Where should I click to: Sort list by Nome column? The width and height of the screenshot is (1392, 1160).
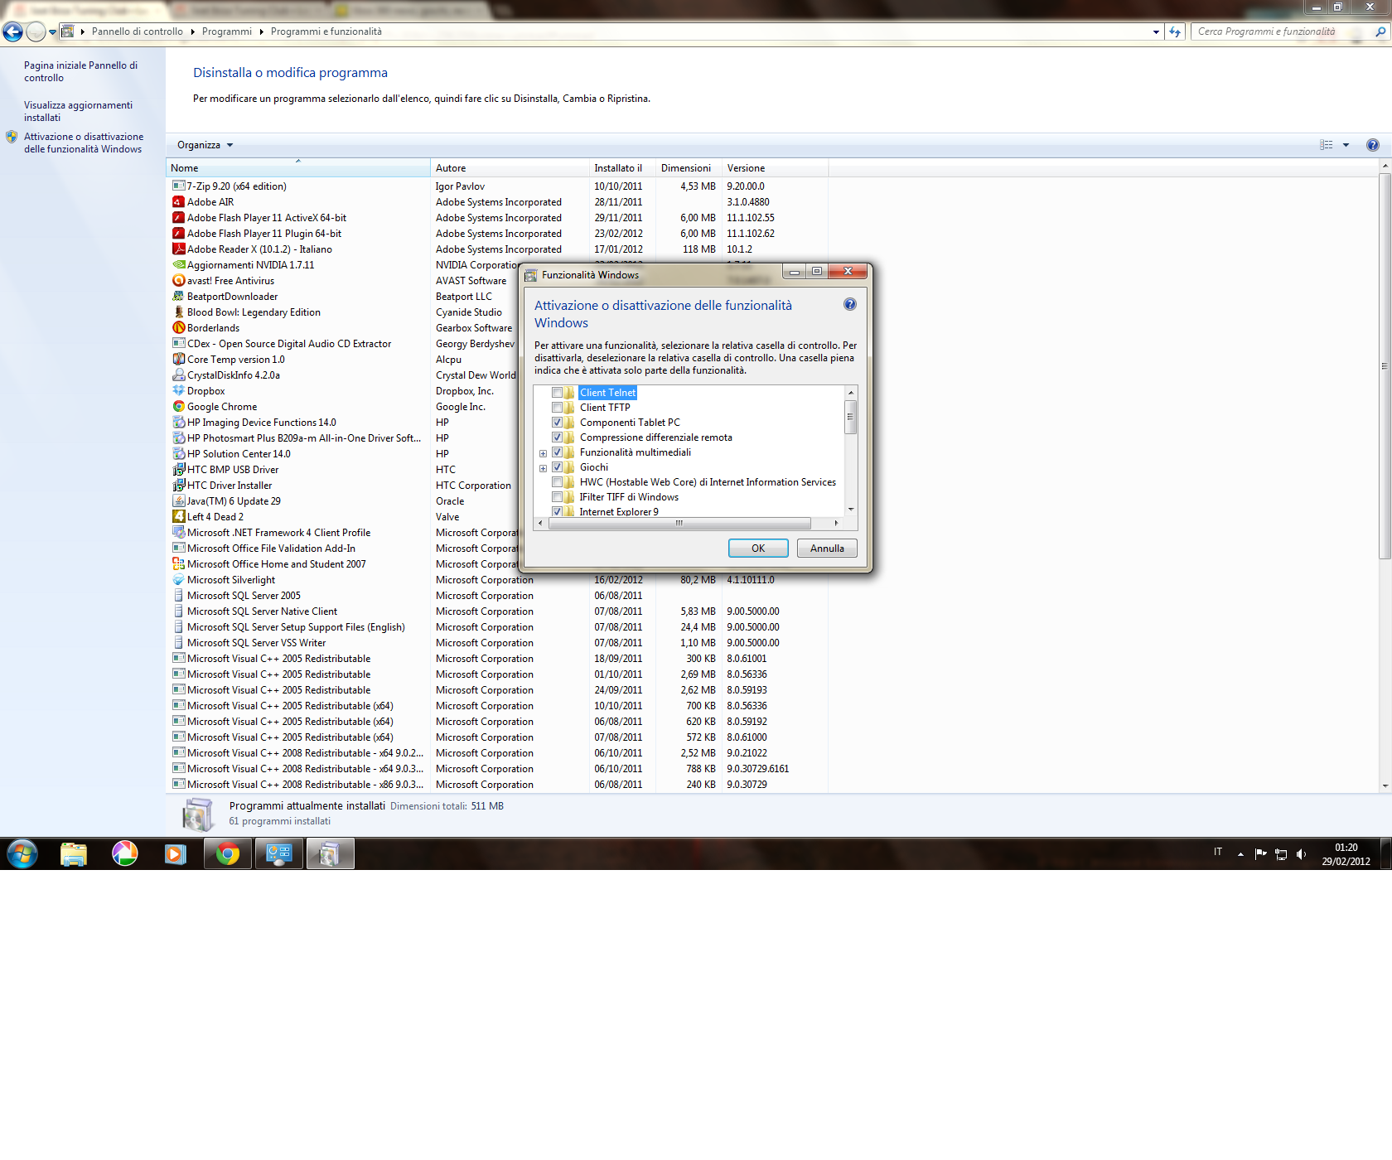click(298, 168)
